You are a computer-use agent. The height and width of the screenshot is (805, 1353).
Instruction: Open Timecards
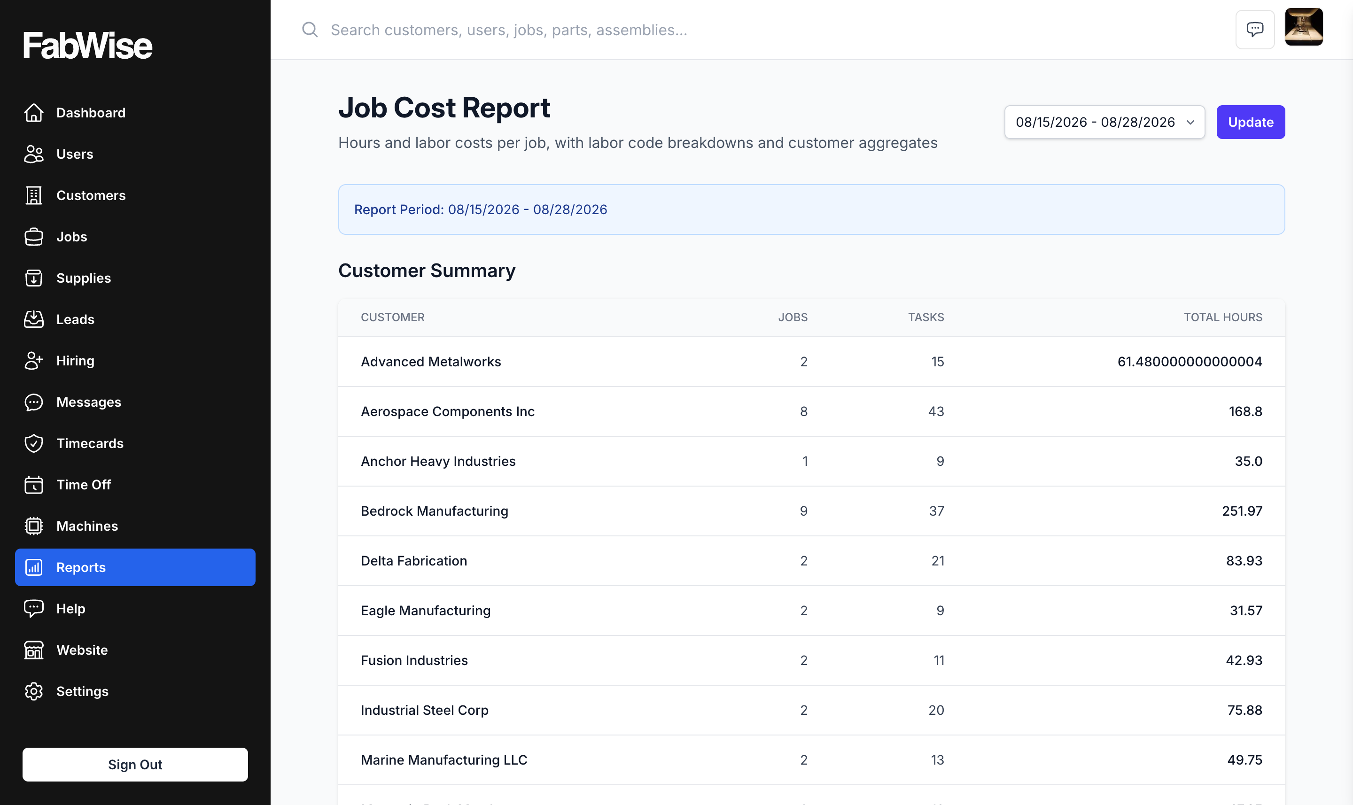point(135,443)
